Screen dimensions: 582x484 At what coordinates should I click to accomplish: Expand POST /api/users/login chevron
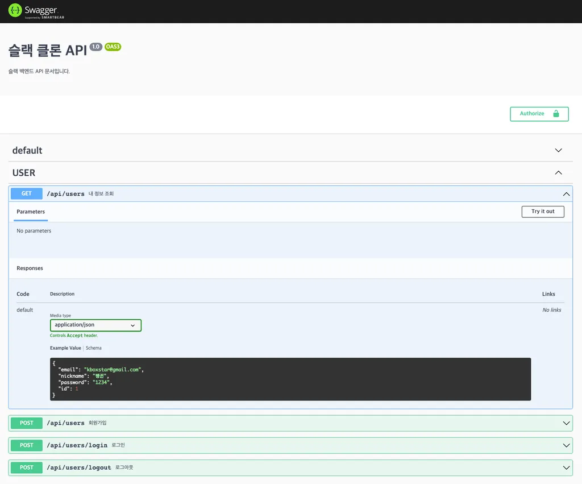pos(566,445)
